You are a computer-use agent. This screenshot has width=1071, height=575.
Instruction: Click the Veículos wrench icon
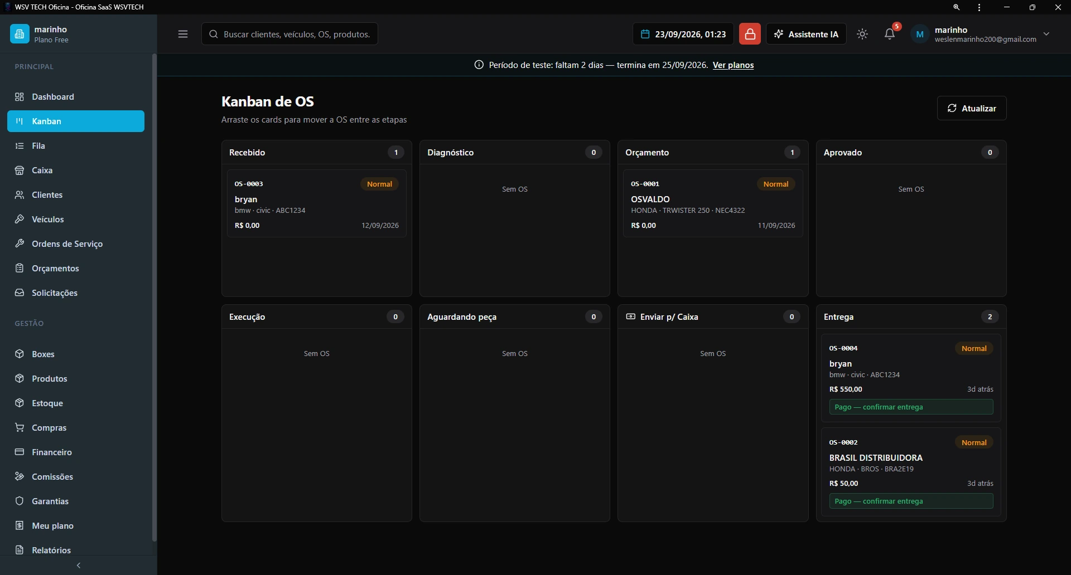click(20, 220)
